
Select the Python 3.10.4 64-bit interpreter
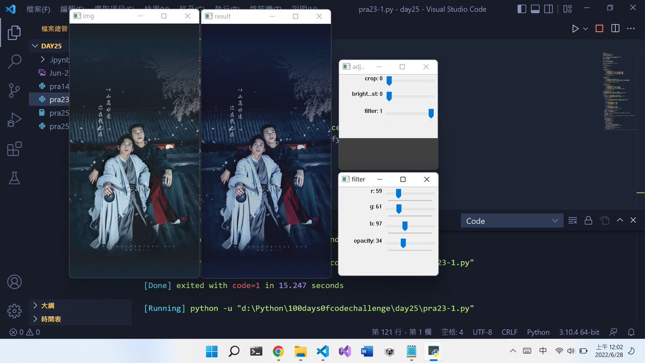(579, 332)
